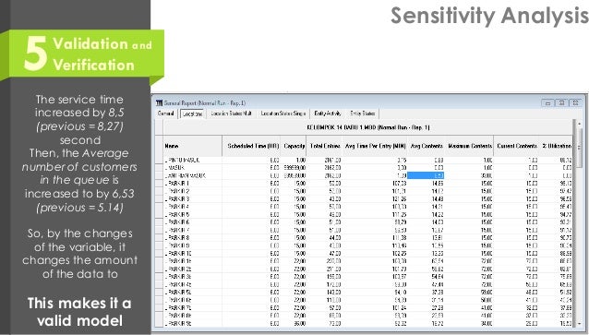Select the PARKIR 9b row name
This screenshot has height=335, width=589.
pyautogui.click(x=178, y=323)
